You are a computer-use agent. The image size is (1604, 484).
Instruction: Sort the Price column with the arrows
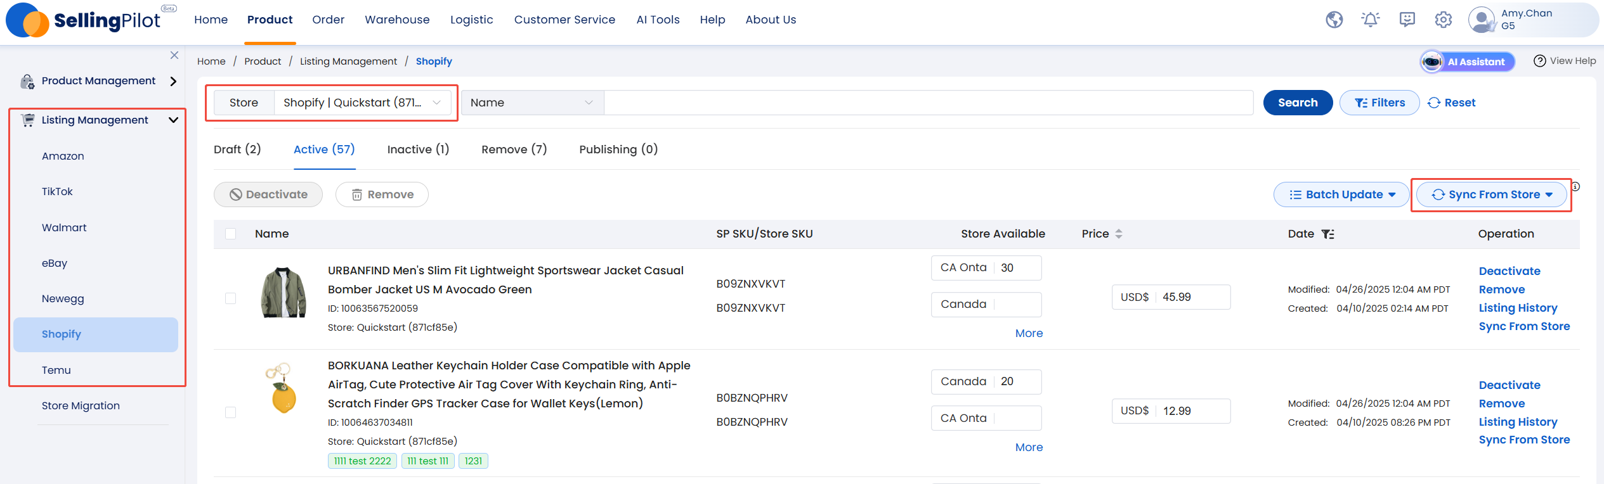[x=1119, y=234]
